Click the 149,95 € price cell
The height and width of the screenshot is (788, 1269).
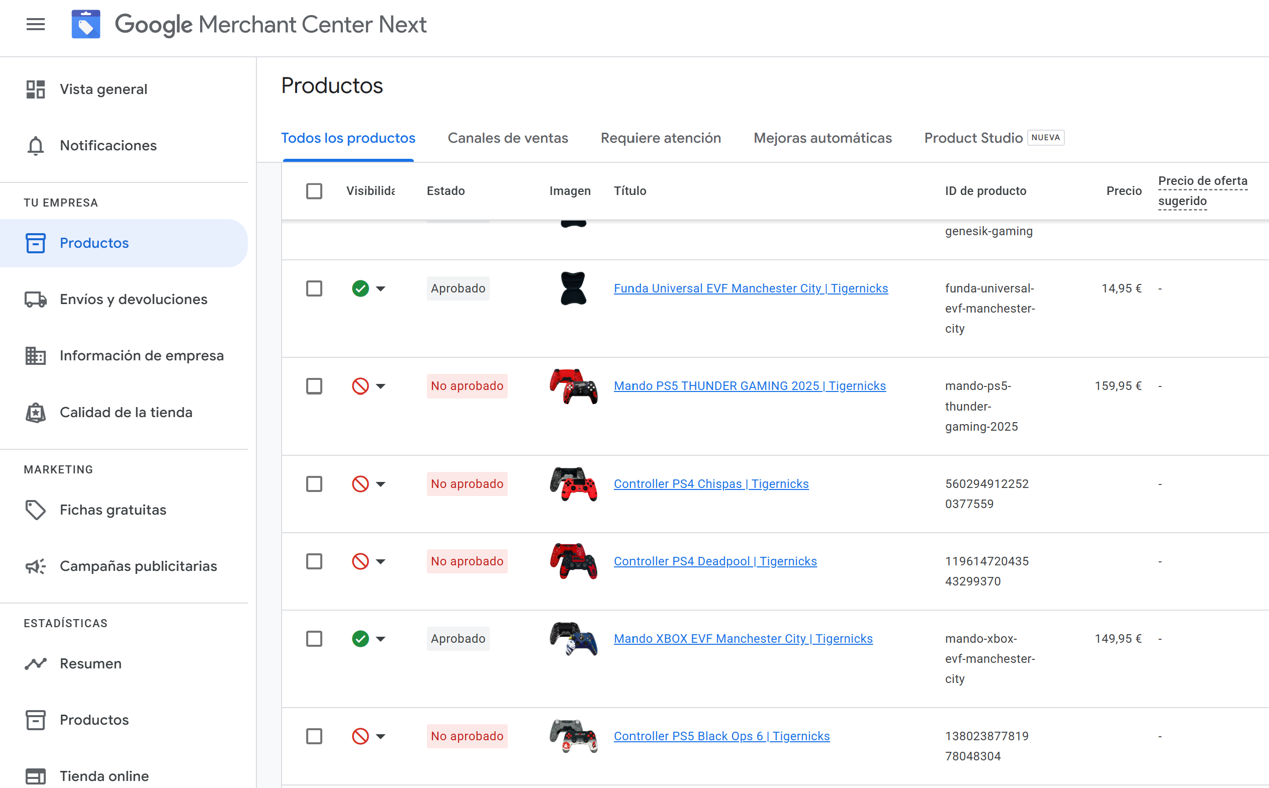click(x=1118, y=638)
